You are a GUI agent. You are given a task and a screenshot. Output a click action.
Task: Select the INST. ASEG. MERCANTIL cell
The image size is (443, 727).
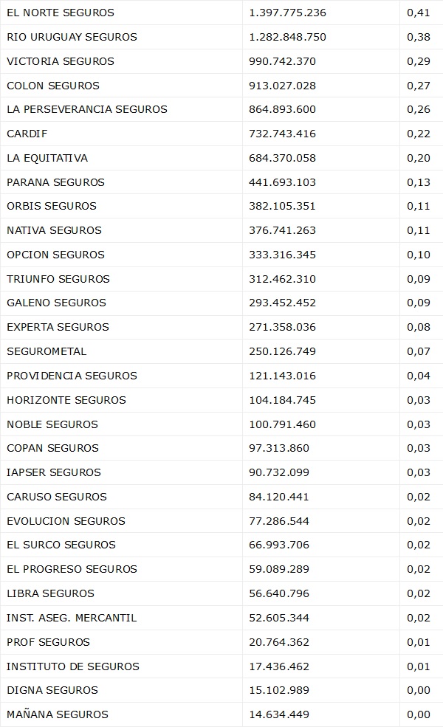pos(72,618)
